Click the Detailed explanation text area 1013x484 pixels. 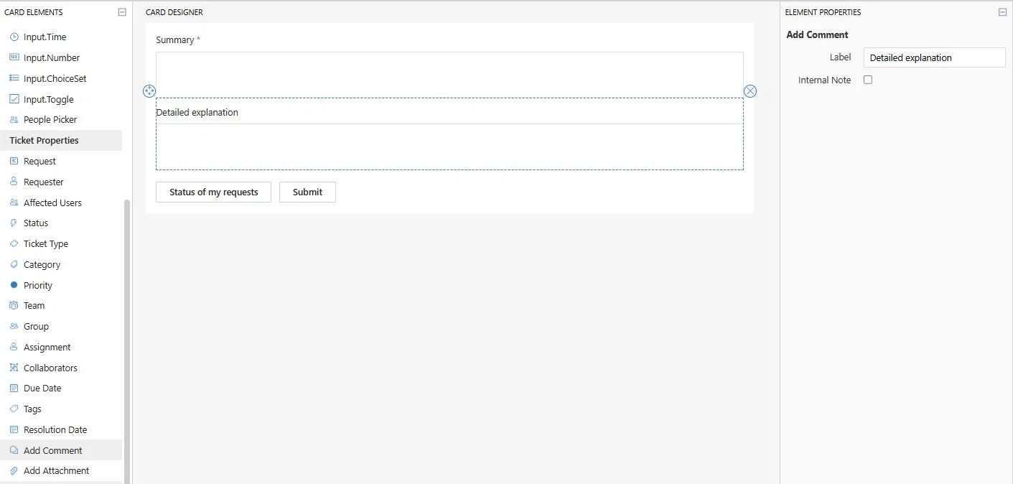pyautogui.click(x=449, y=146)
